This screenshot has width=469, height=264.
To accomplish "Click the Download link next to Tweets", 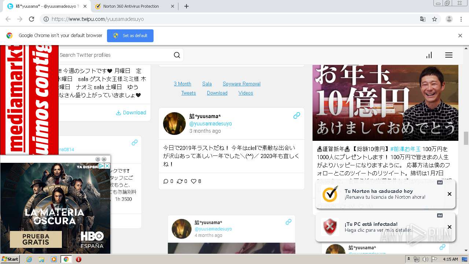I will [217, 93].
